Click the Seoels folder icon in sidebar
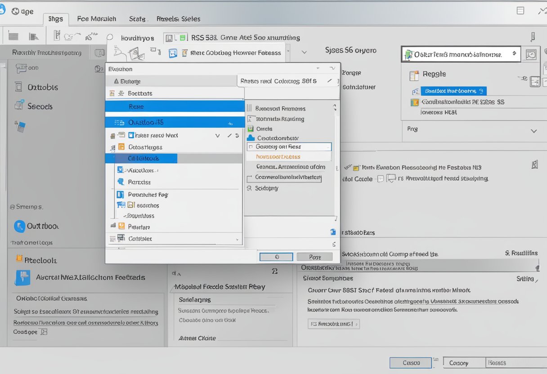 pyautogui.click(x=19, y=106)
